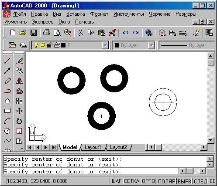Jump to the first layout tab arrow
This screenshot has height=186, width=217.
tap(30, 148)
